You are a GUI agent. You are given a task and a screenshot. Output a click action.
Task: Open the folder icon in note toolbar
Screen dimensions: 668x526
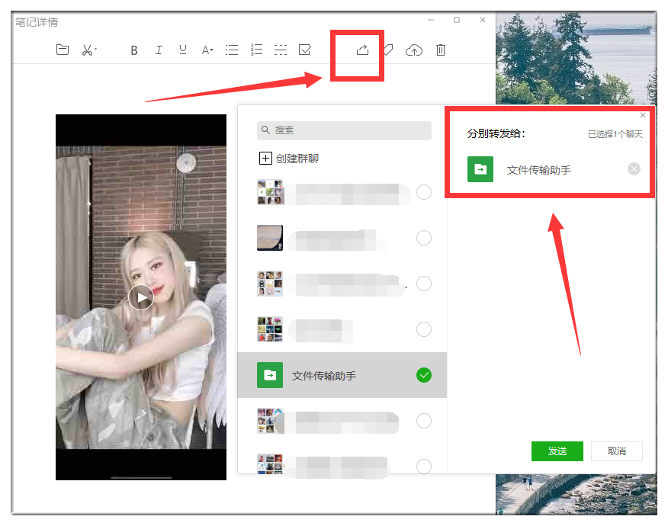pyautogui.click(x=63, y=50)
